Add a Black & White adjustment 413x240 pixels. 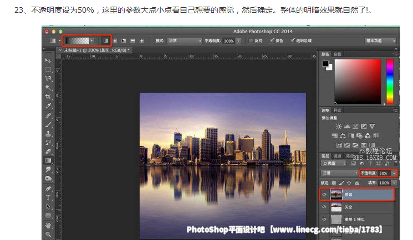351,135
